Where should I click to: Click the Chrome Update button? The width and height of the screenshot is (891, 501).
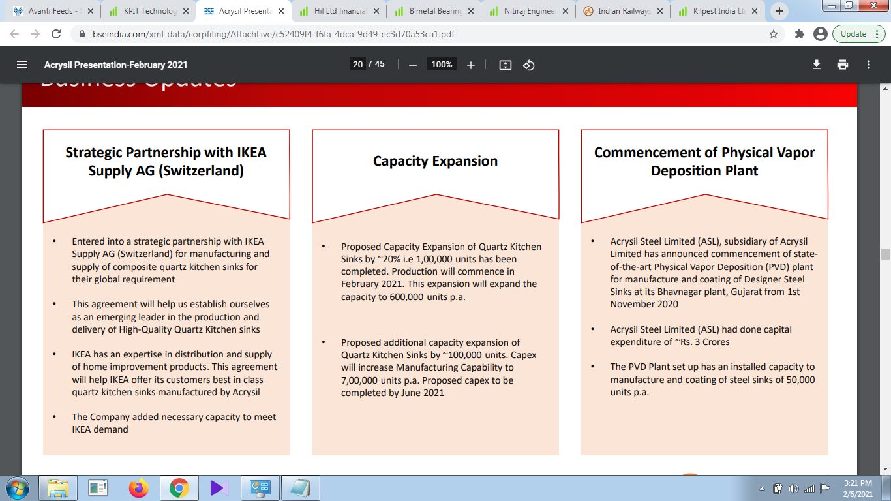[853, 34]
